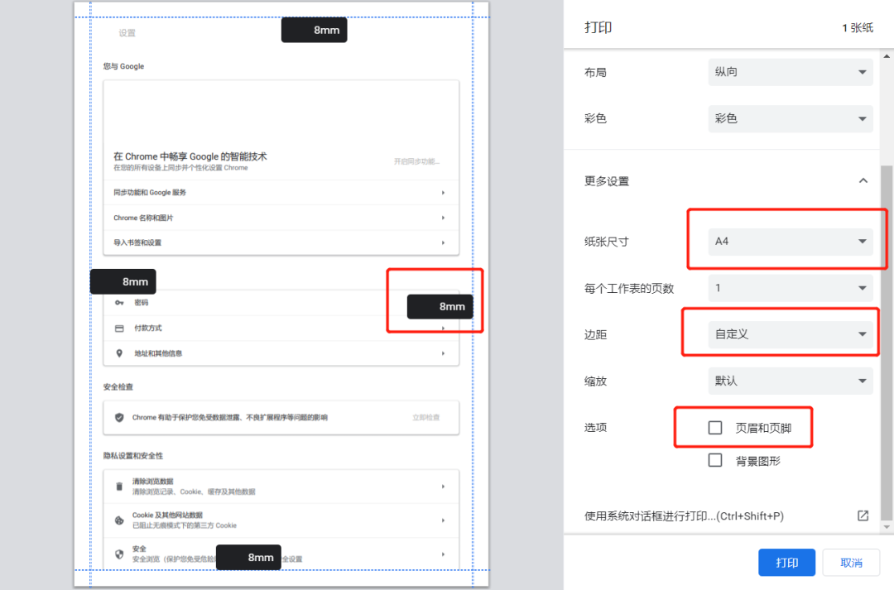
Task: Click the 打印 button
Action: (786, 562)
